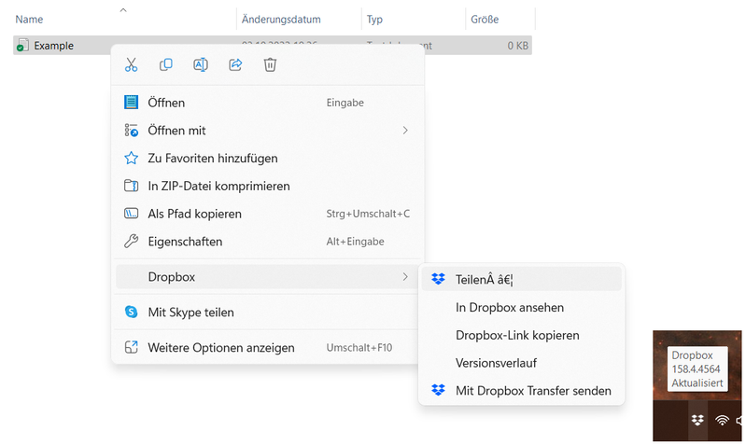Click Dropbox-Link kopieren in submenu
Viewport: 746px width, 445px height.
coord(517,335)
